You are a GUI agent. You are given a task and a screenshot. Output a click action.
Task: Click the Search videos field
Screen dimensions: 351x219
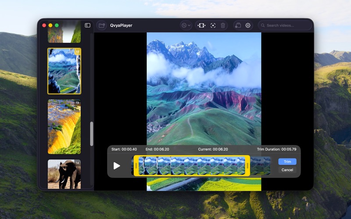click(285, 25)
